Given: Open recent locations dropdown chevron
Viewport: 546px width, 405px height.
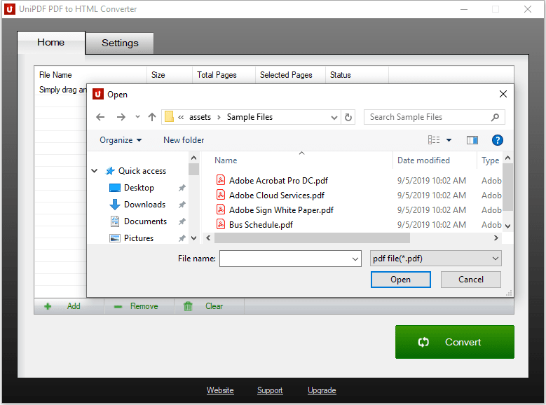Looking at the screenshot, I should click(x=137, y=117).
